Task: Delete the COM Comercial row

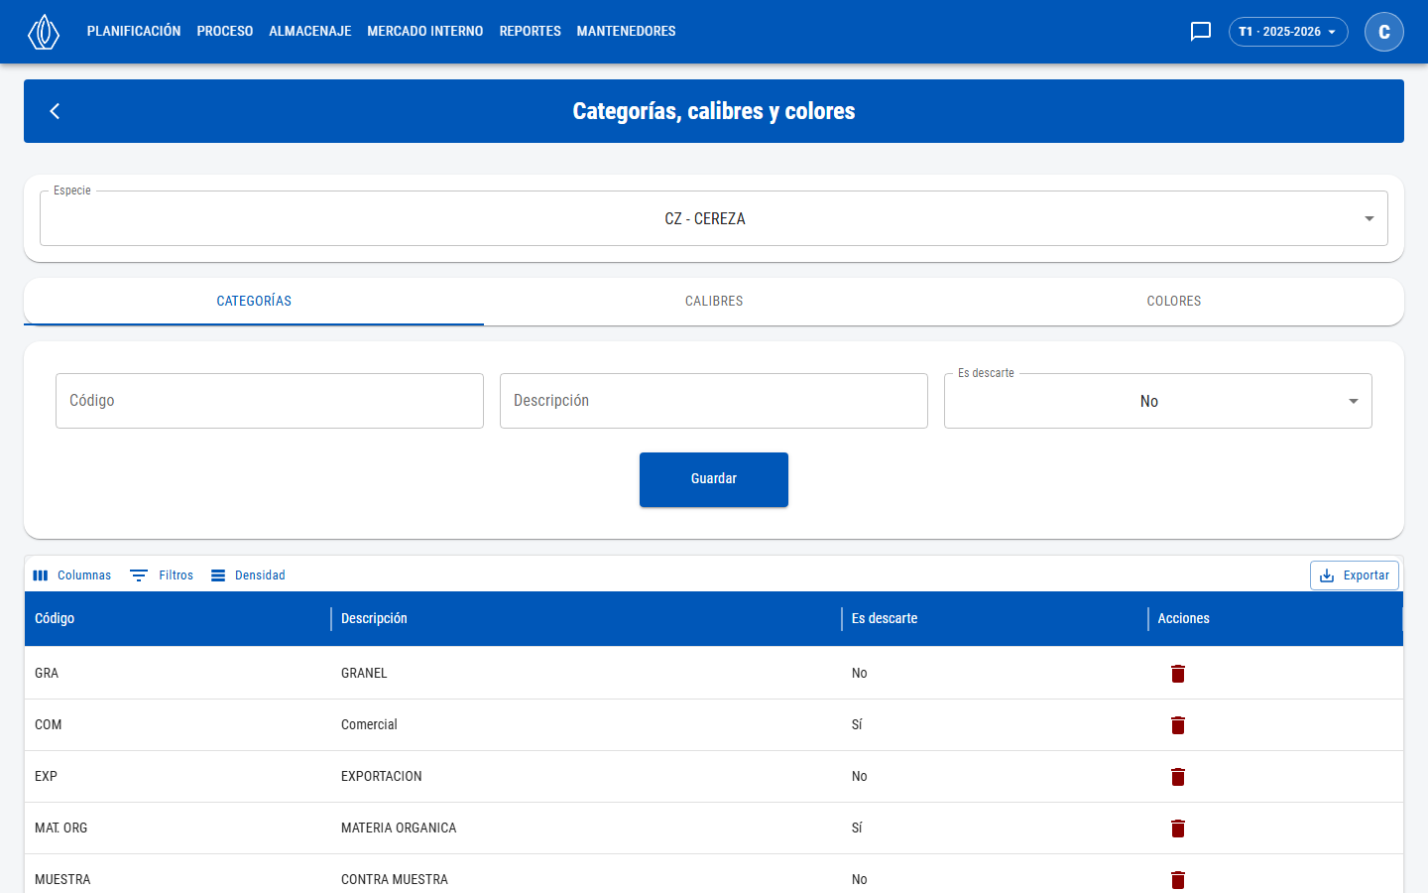Action: coord(1178,725)
